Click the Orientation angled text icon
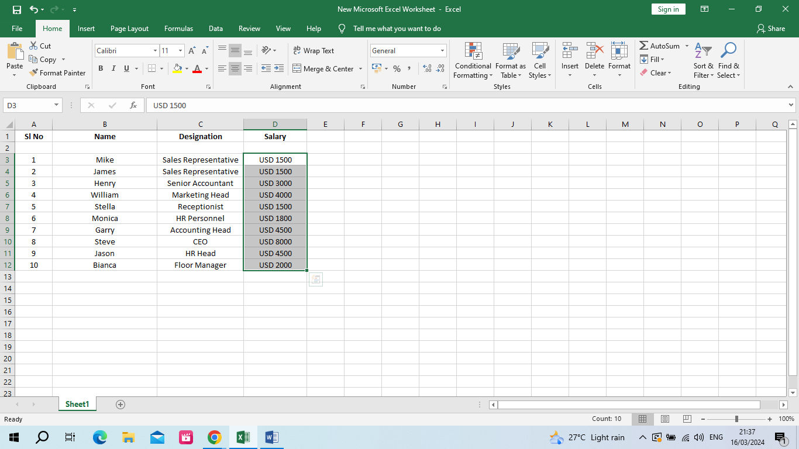 pyautogui.click(x=266, y=50)
